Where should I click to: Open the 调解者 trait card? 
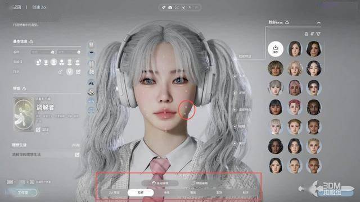point(24,114)
